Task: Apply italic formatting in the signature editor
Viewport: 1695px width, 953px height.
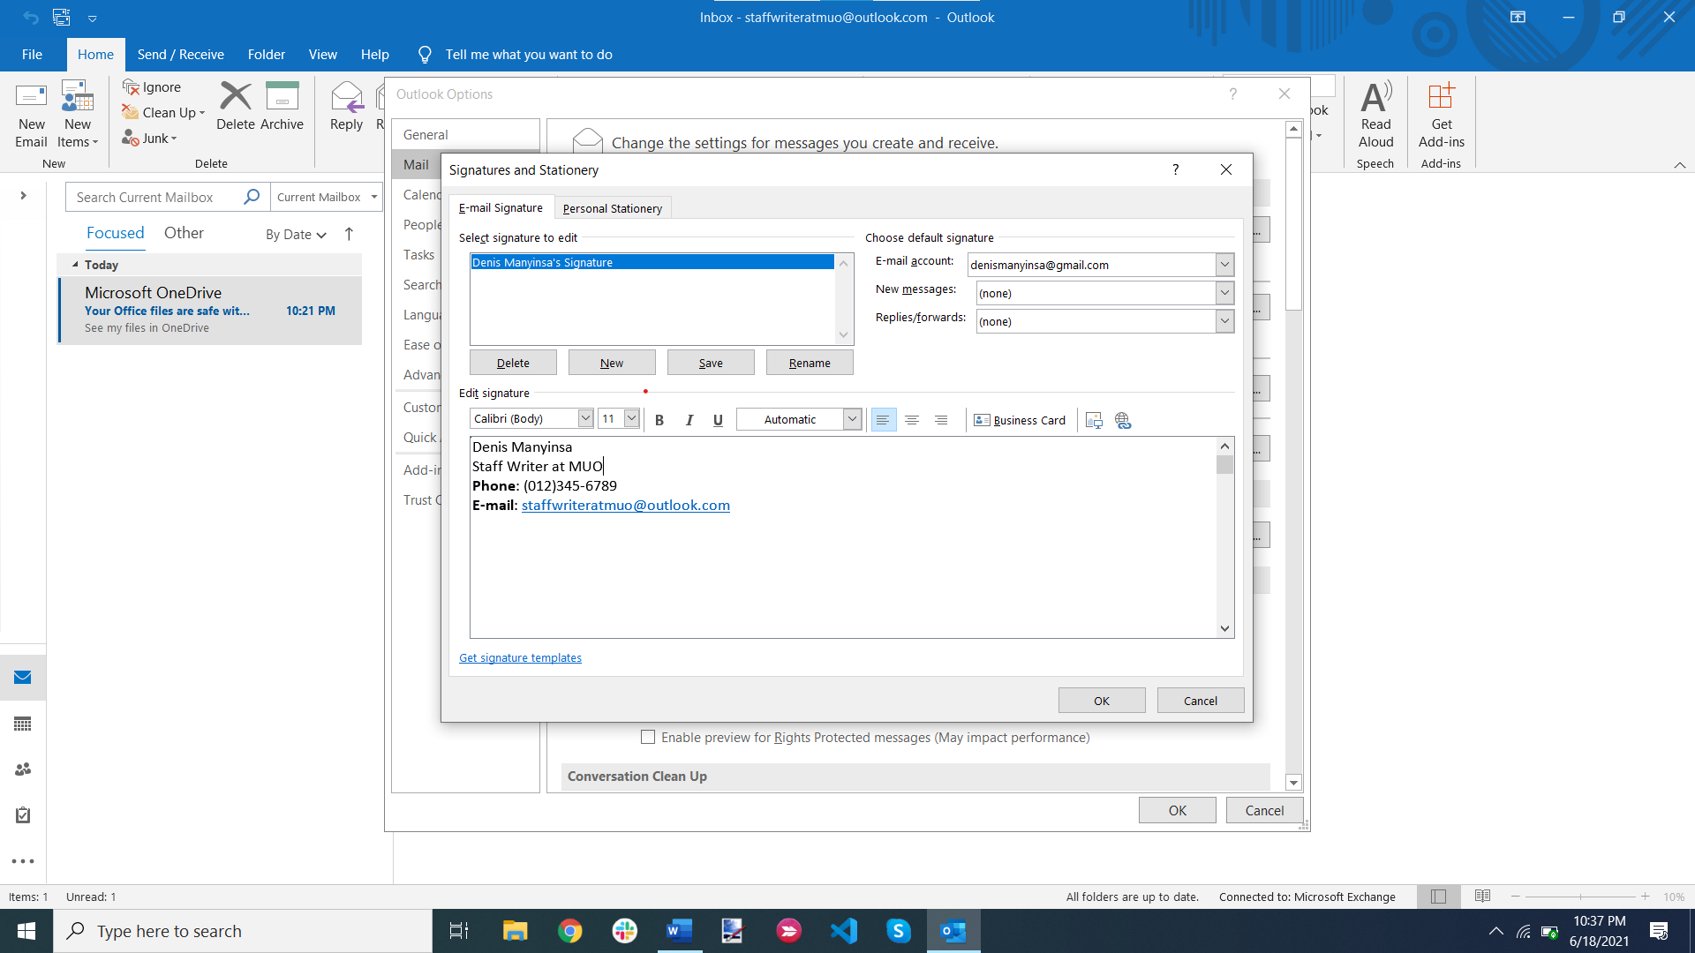Action: (689, 419)
